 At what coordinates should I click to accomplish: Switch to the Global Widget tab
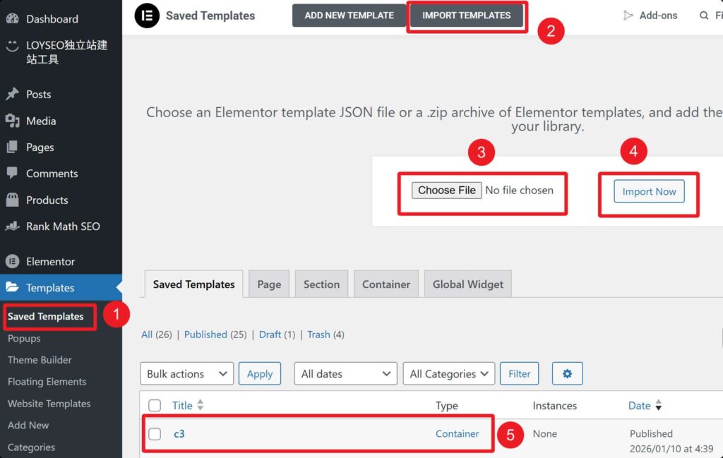(x=468, y=284)
